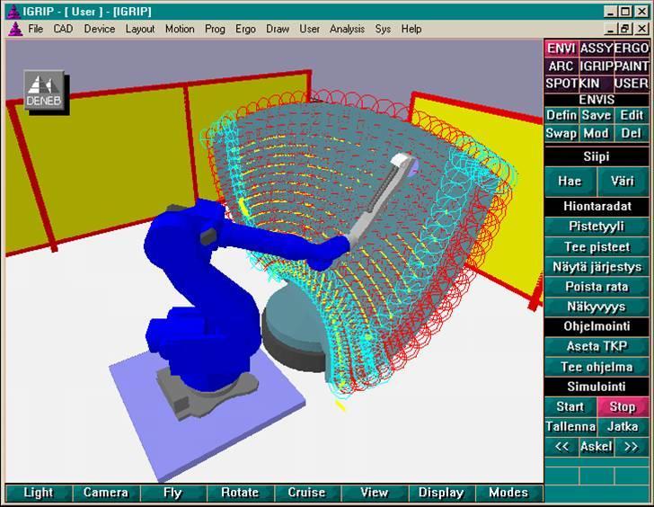The image size is (654, 507).
Task: Open the Device menu
Action: click(x=99, y=29)
